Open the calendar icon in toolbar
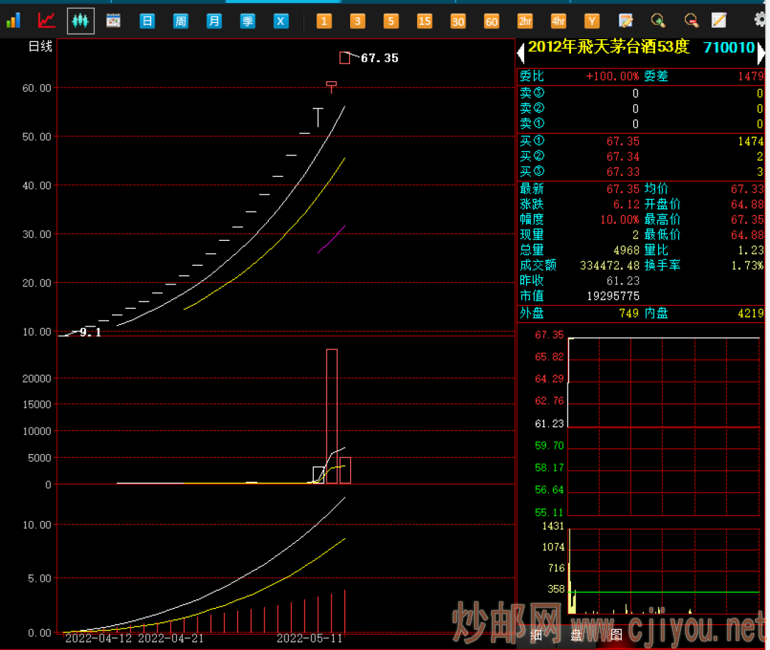770x650 pixels. pyautogui.click(x=113, y=21)
